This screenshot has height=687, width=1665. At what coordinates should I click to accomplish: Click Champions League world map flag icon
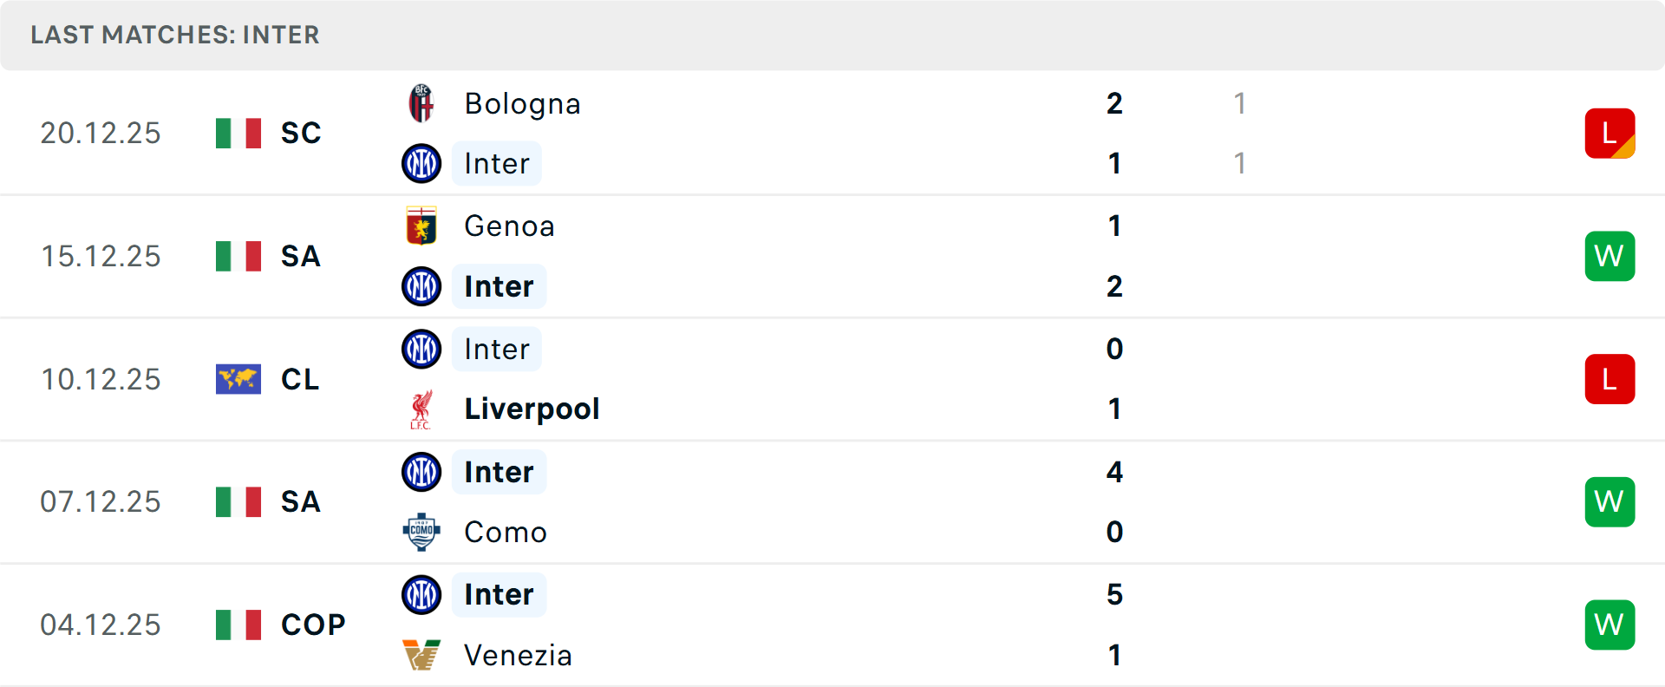(x=238, y=379)
